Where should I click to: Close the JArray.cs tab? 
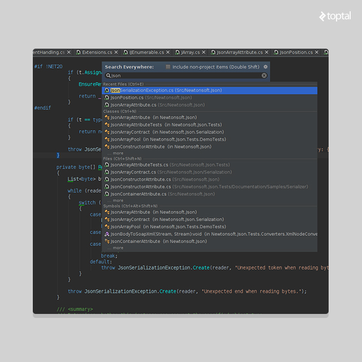point(204,53)
